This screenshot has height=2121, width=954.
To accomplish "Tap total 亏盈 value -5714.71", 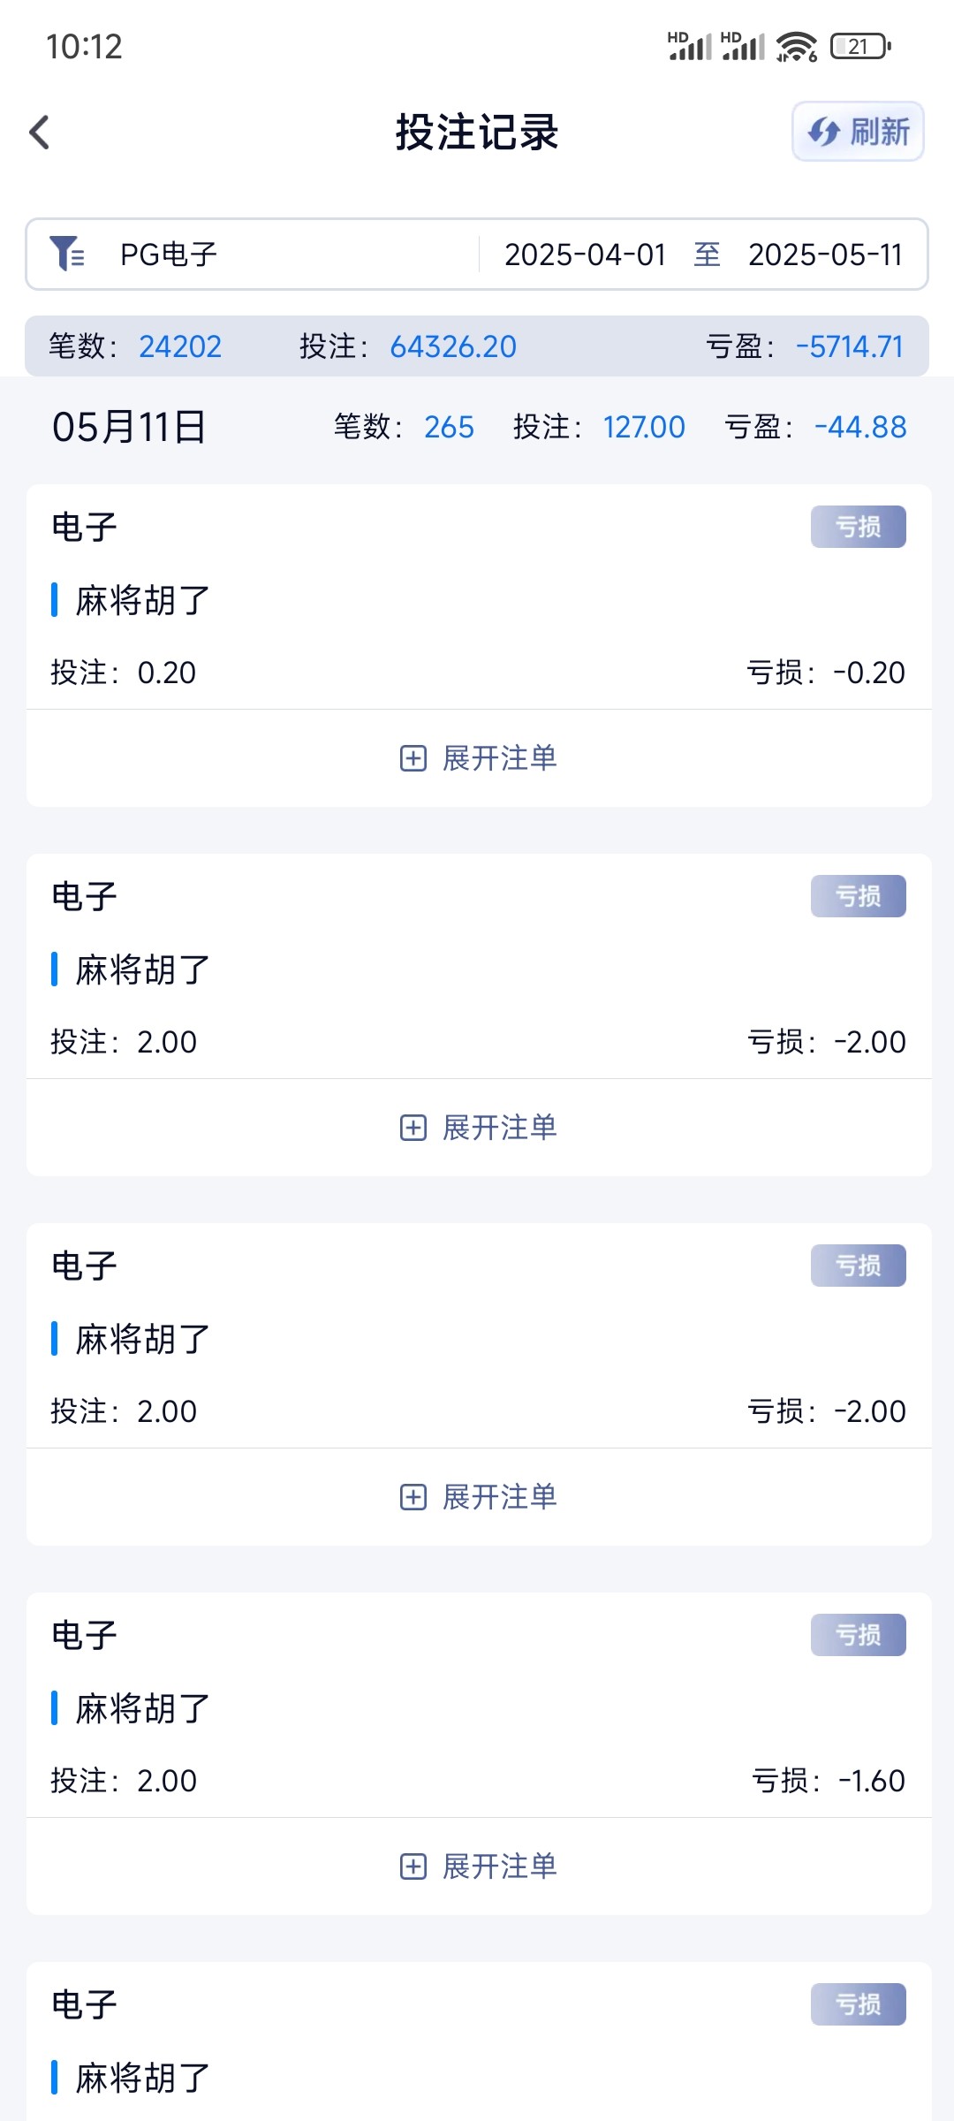I will [x=850, y=346].
